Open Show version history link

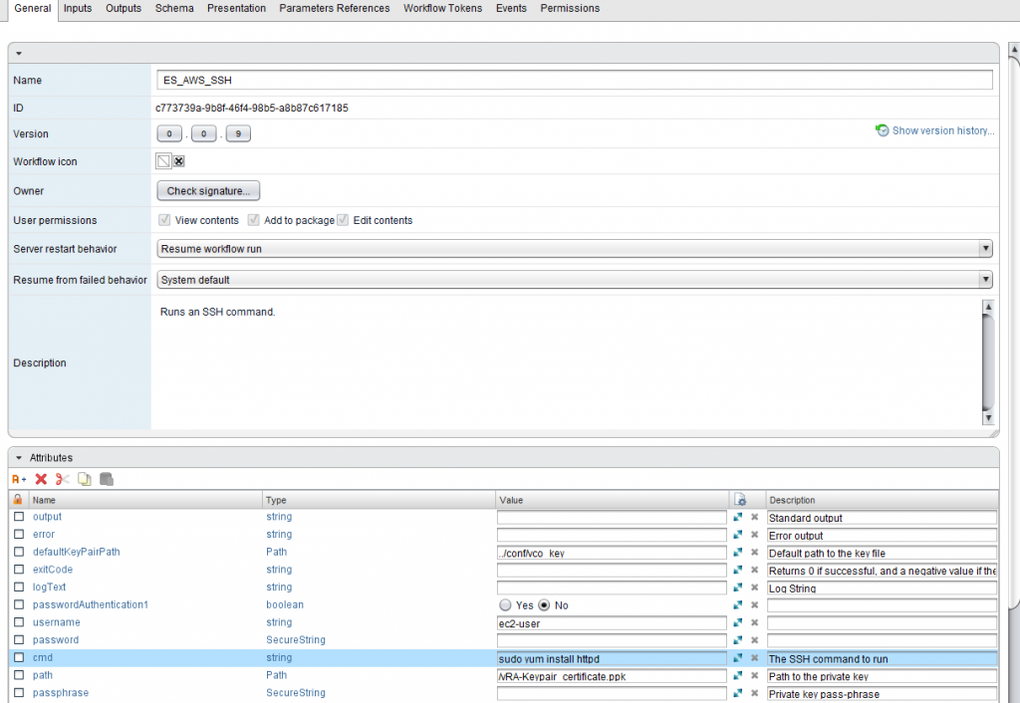[x=941, y=130]
